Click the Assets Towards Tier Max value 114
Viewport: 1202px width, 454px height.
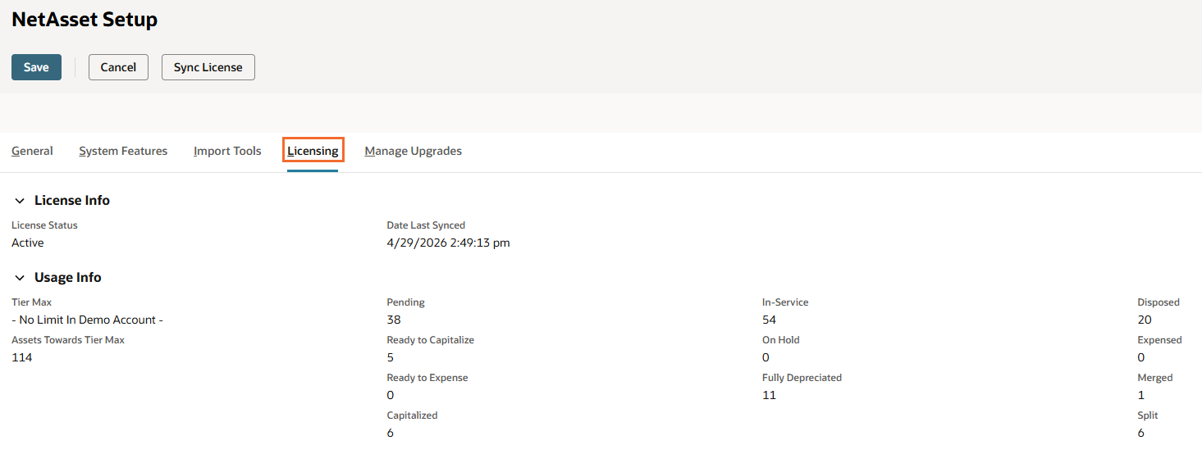coord(22,357)
